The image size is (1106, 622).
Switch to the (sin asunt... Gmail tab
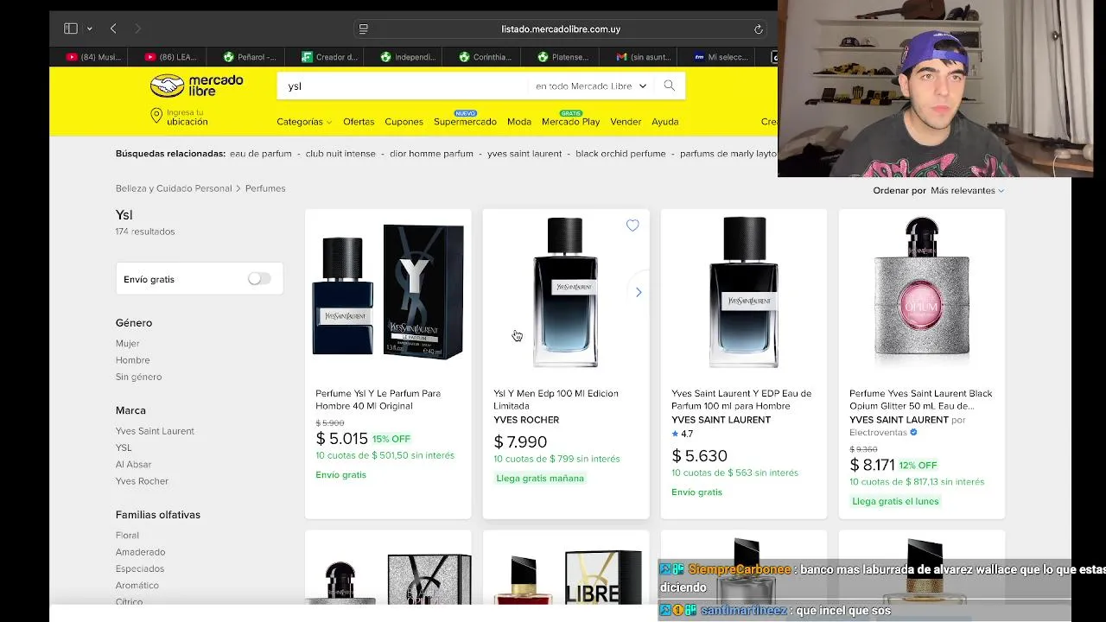coord(643,57)
